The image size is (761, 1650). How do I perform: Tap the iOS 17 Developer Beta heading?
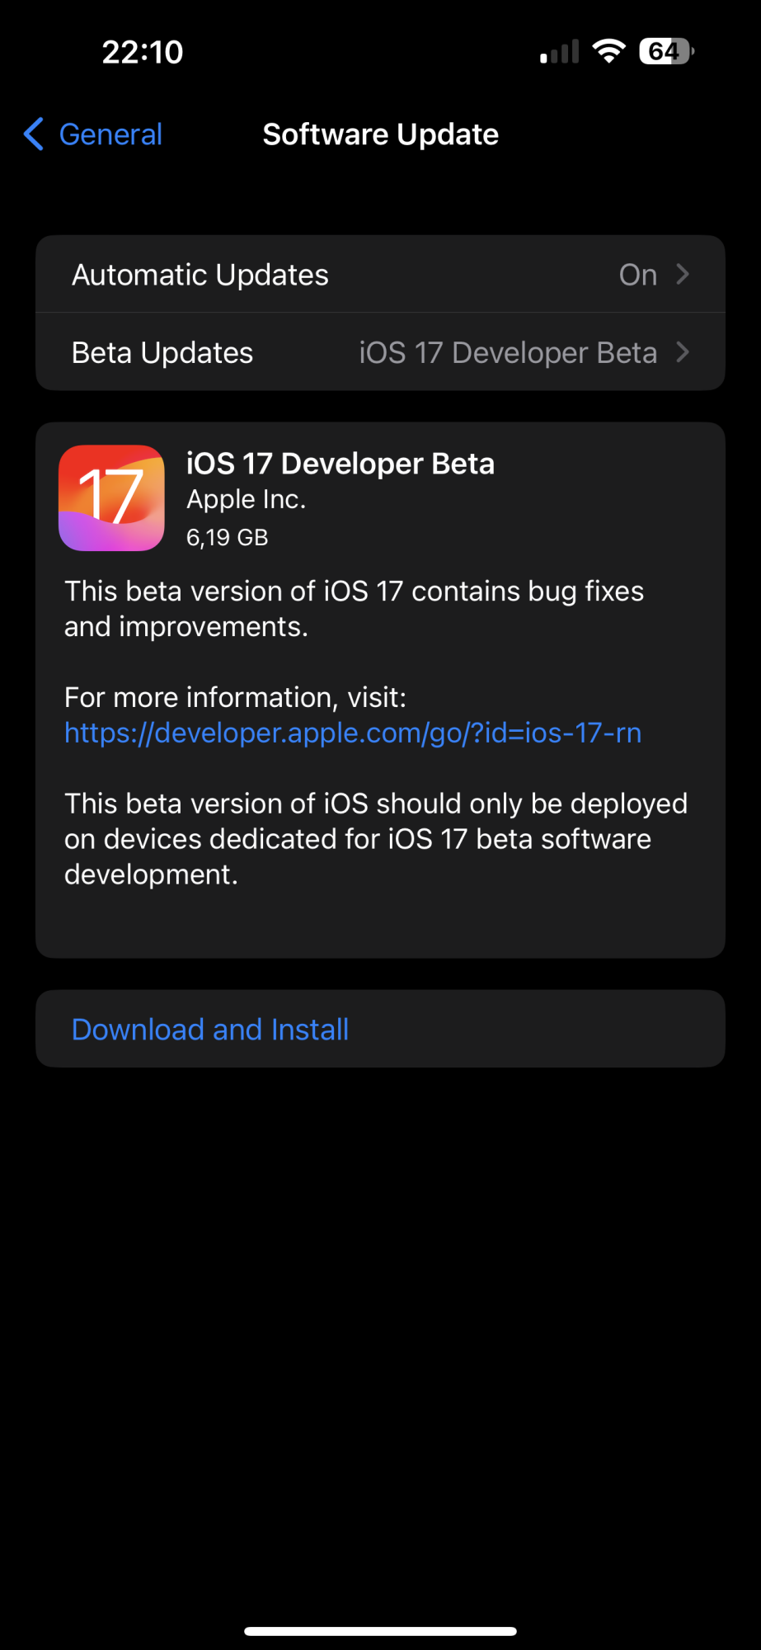tap(341, 464)
